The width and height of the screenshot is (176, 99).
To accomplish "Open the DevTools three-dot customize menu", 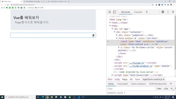I will pos(168,12).
